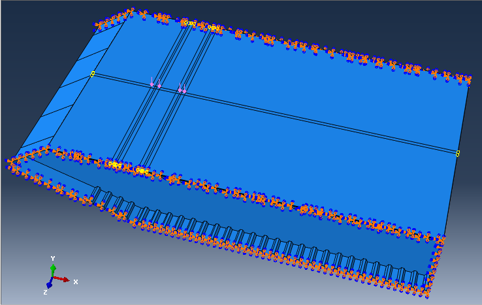
Task: Click the blue Z axis of view triad
Action: [x=49, y=284]
